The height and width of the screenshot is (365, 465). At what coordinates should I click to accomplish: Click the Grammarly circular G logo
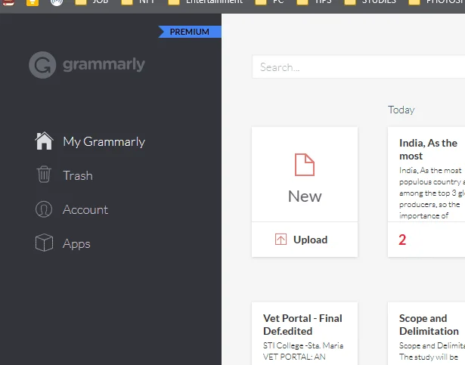click(x=42, y=65)
